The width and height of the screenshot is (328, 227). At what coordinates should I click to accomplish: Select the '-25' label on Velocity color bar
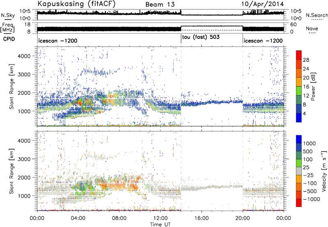pyautogui.click(x=309, y=175)
